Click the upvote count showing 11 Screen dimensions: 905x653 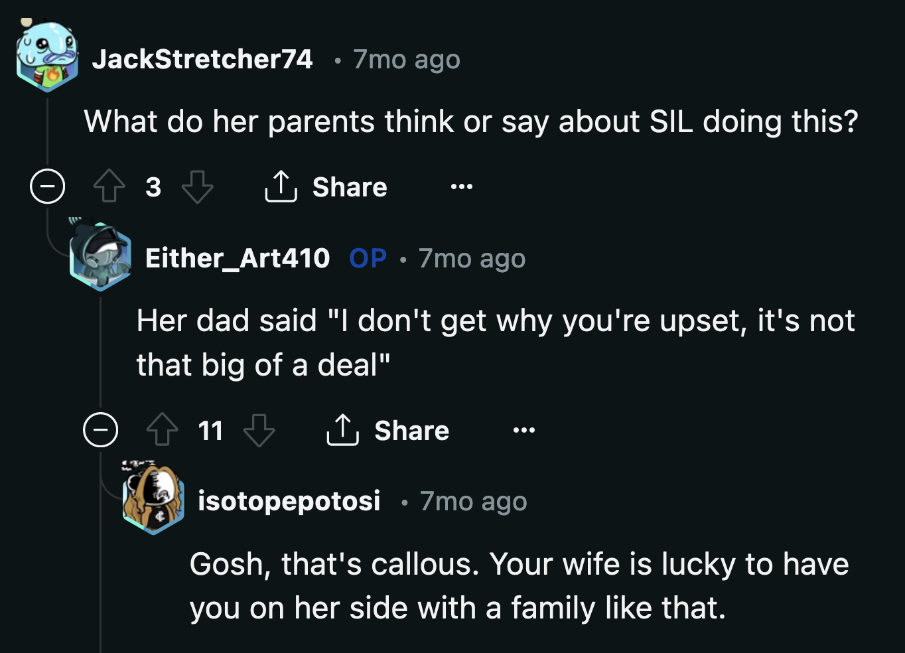pos(210,430)
